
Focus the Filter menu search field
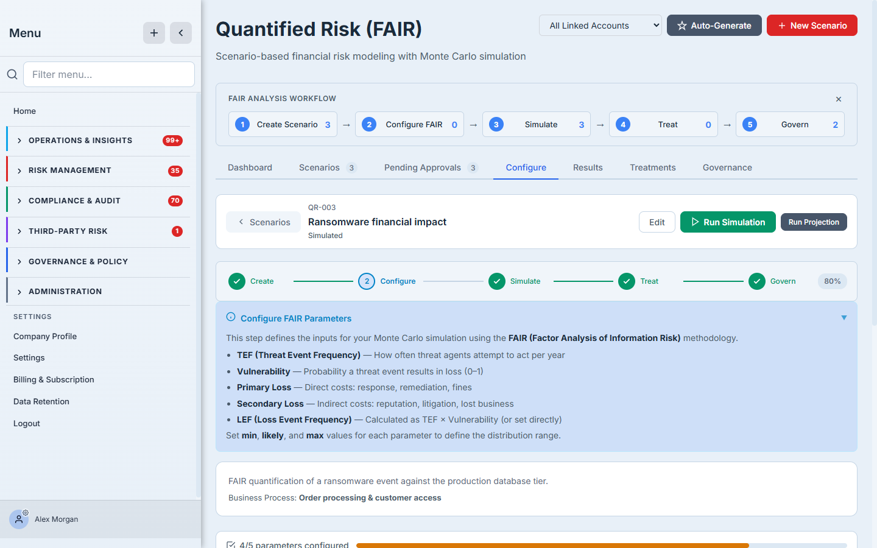(x=109, y=74)
